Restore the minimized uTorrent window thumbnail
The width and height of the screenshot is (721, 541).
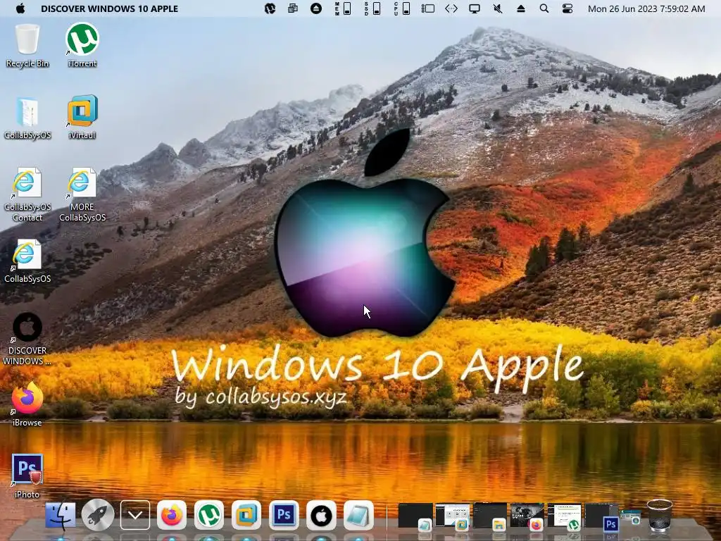click(564, 516)
